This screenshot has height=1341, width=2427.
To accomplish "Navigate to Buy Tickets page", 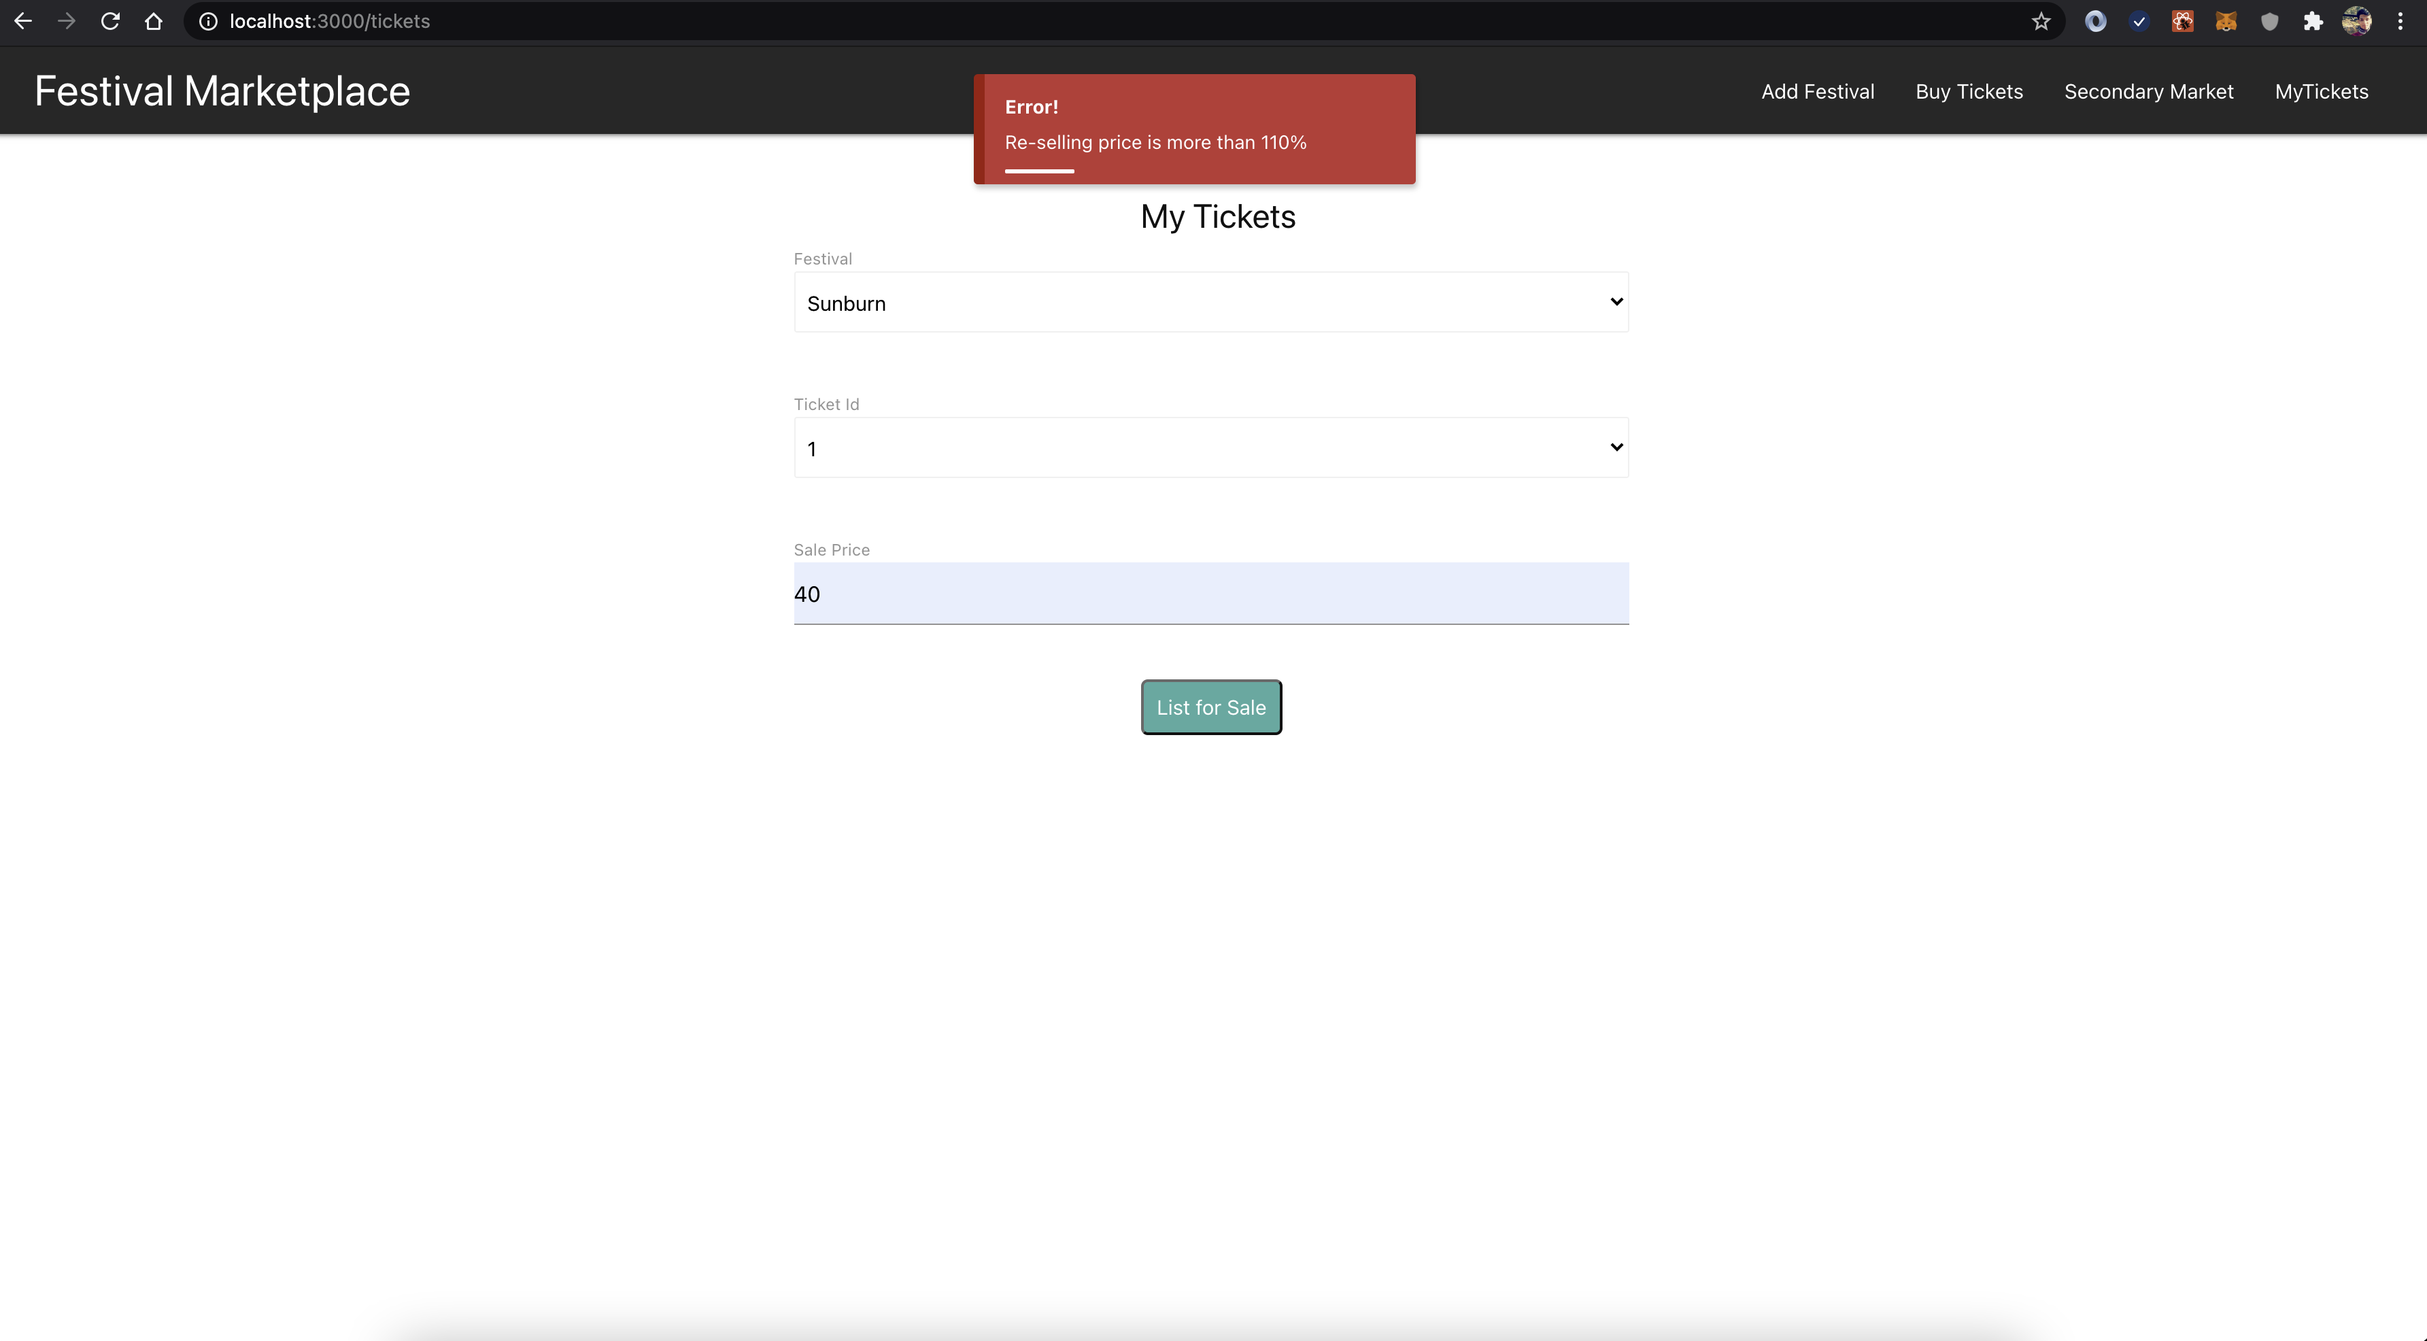I will coord(1968,91).
